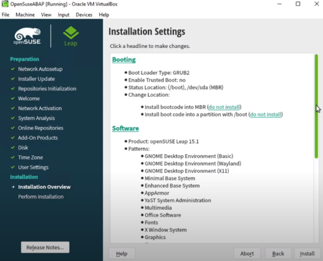Click 'GNOME Desktop Environment (X11)' pattern
This screenshot has height=261, width=323.
click(x=187, y=171)
